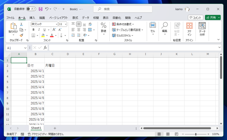Image resolution: width=227 pixels, height=140 pixels.
Task: Click the text orientation icon
Action: coord(85,35)
